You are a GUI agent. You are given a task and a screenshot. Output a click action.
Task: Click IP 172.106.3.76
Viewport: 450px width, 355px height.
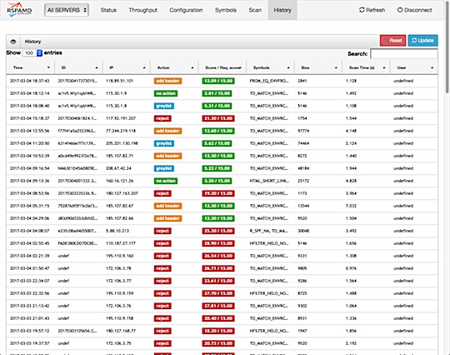click(118, 306)
